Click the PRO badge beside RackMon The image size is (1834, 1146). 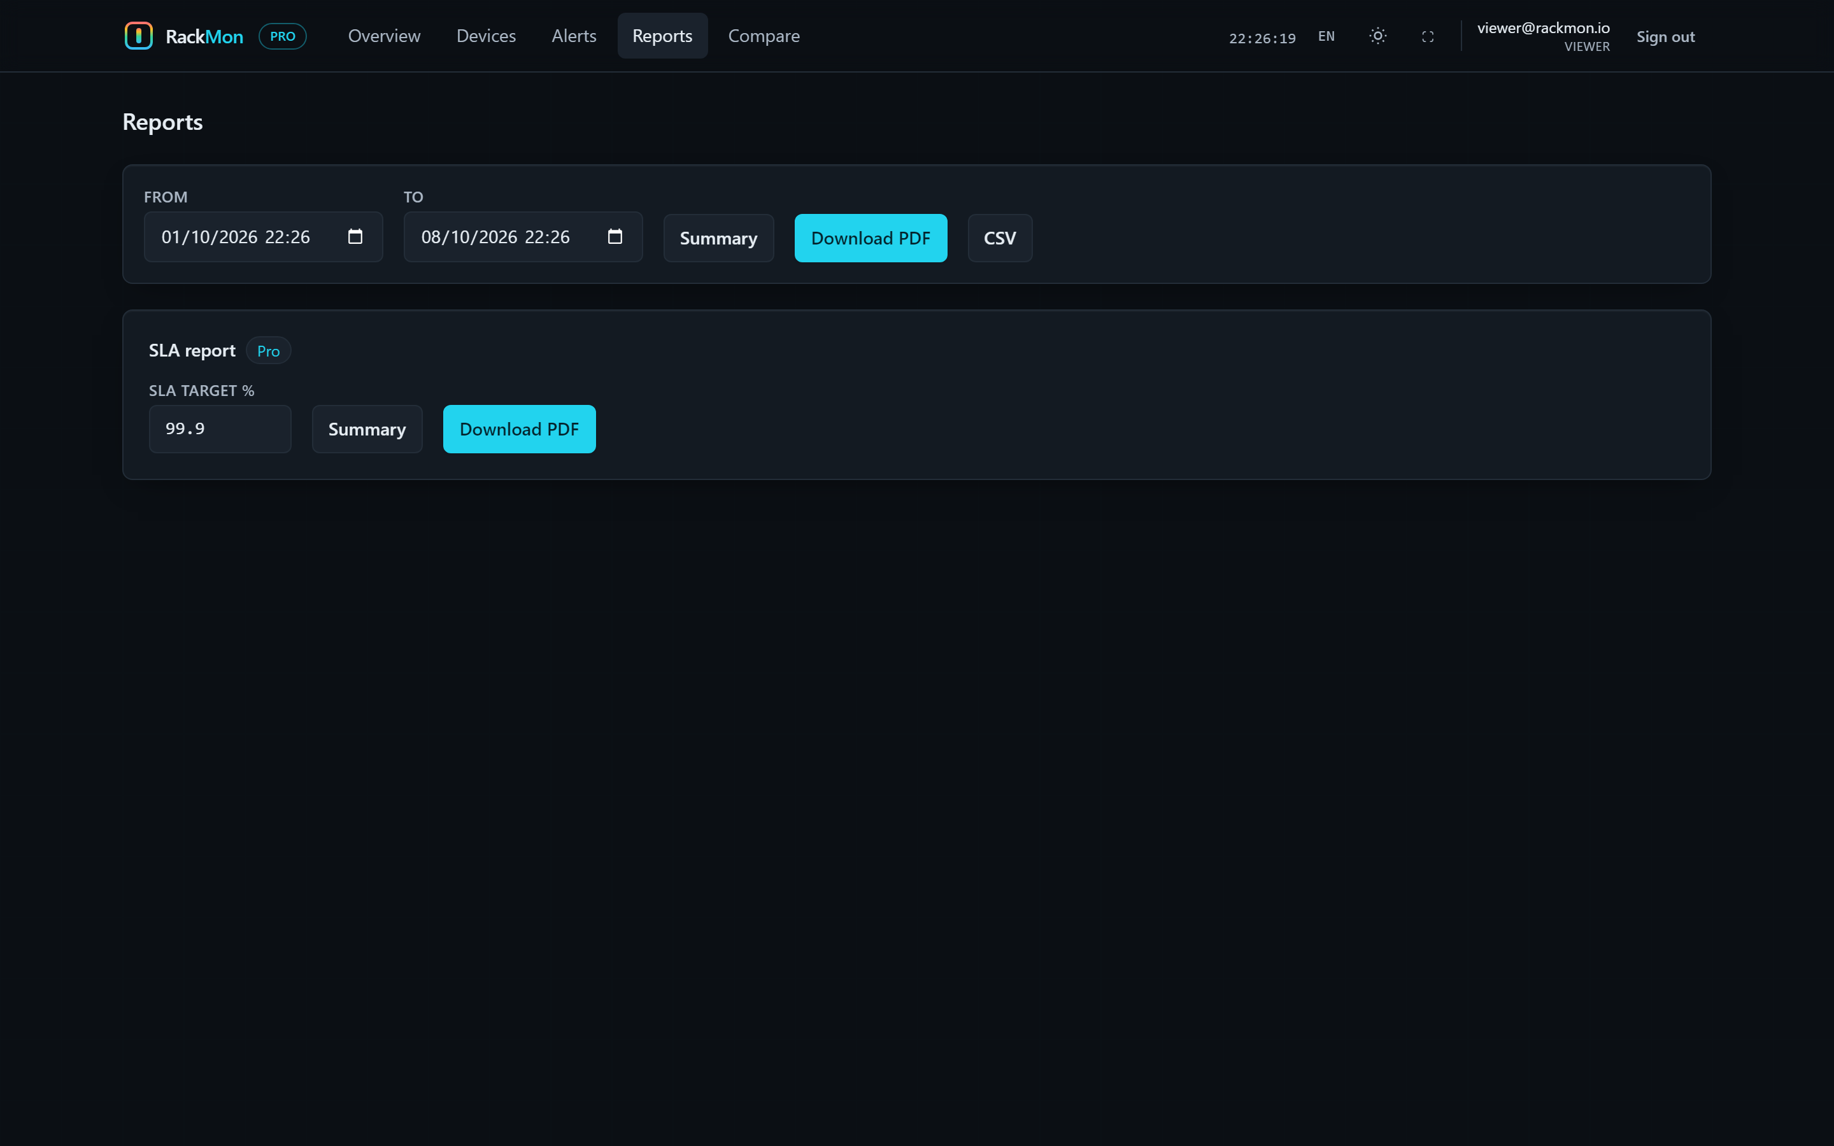point(283,36)
